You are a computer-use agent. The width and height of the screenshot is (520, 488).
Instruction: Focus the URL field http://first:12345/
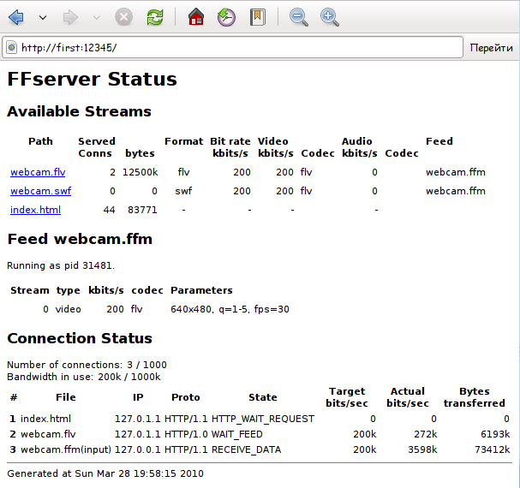pyautogui.click(x=232, y=47)
